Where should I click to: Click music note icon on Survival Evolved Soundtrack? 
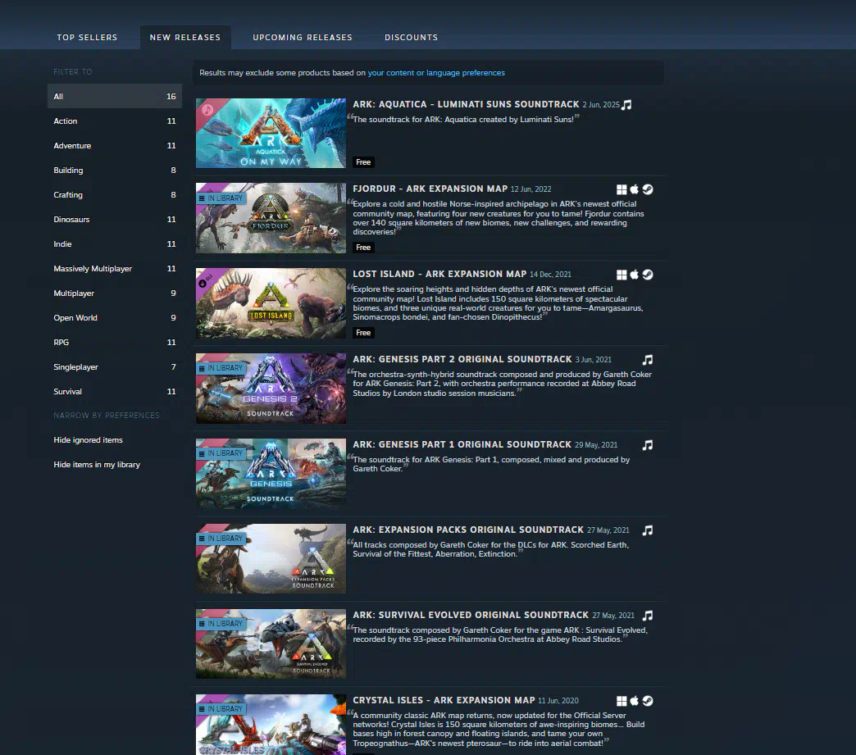click(x=648, y=616)
